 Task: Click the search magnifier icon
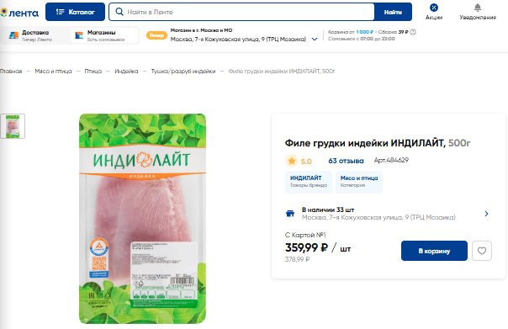point(119,12)
